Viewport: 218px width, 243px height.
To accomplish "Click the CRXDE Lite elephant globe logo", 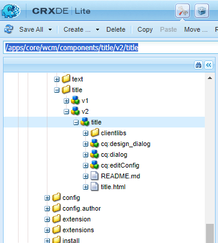I will point(11,11).
